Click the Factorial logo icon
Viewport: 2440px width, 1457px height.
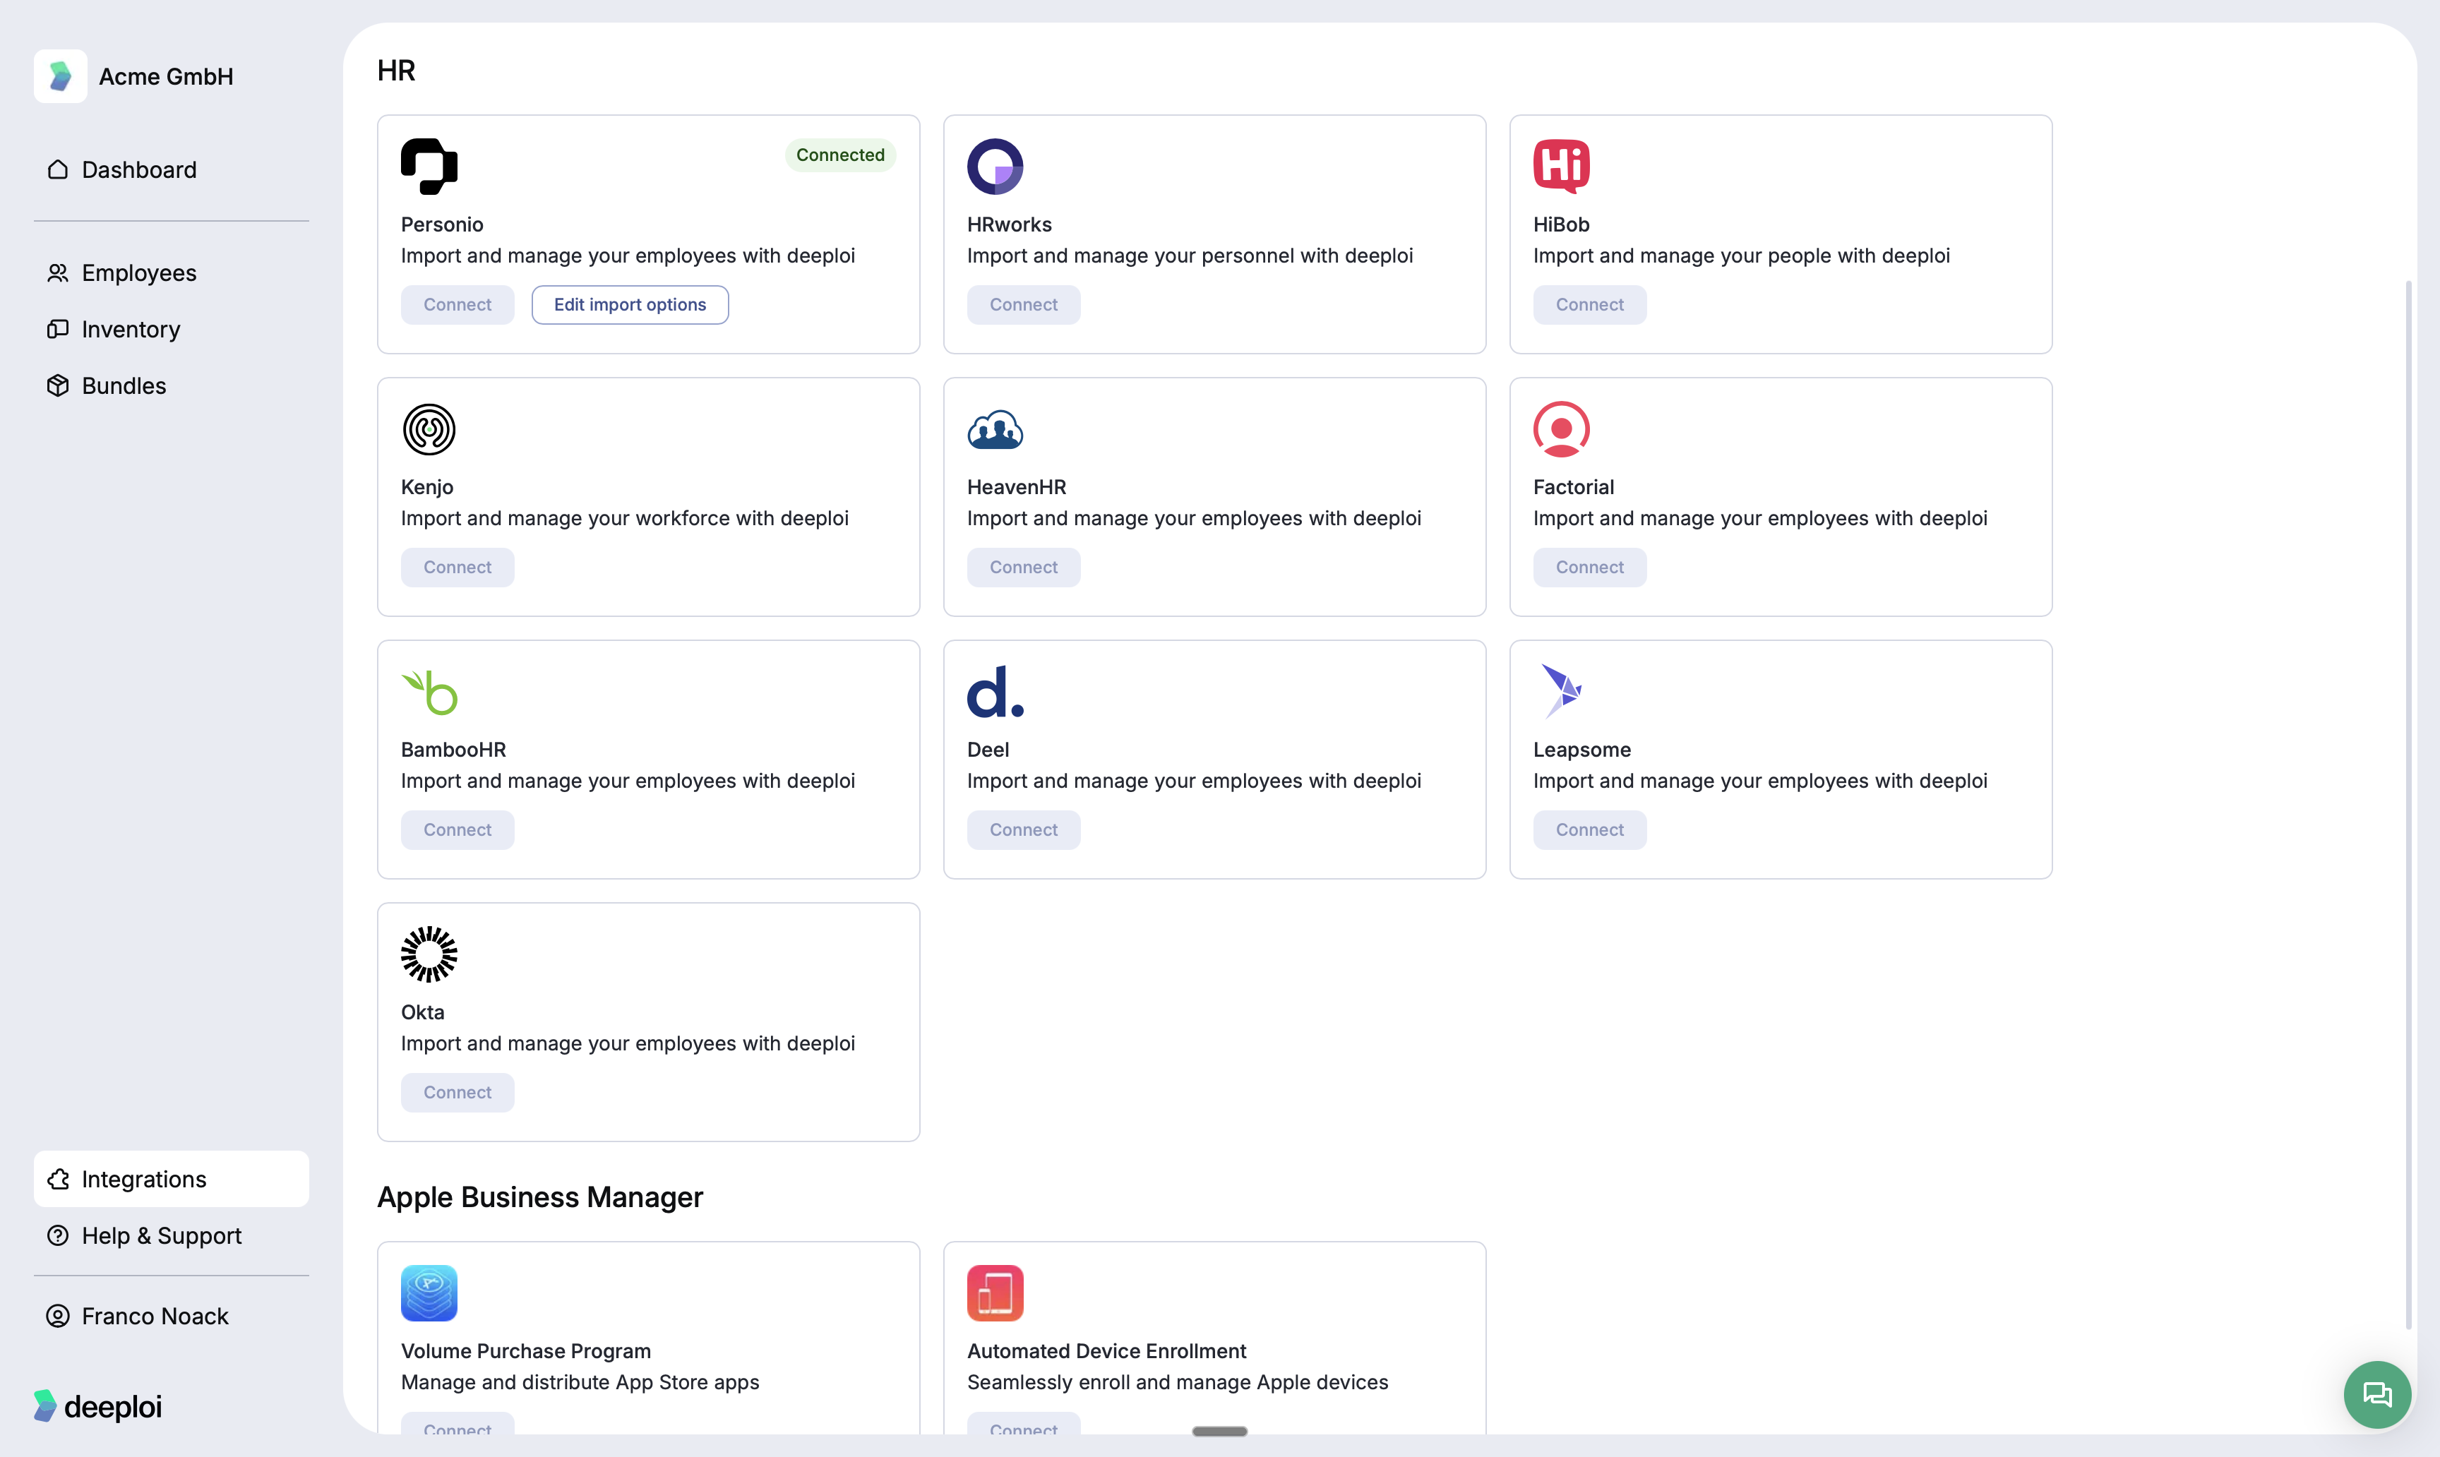click(x=1561, y=429)
